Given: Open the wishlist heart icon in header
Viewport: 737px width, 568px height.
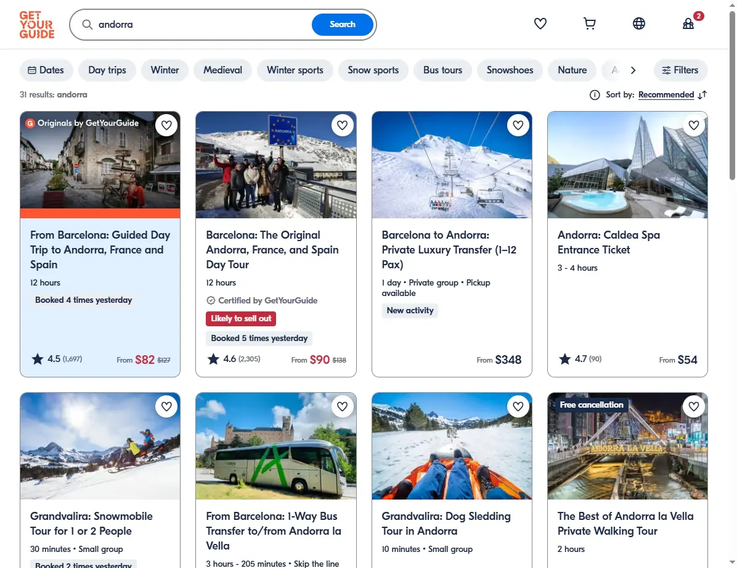Looking at the screenshot, I should click(540, 23).
